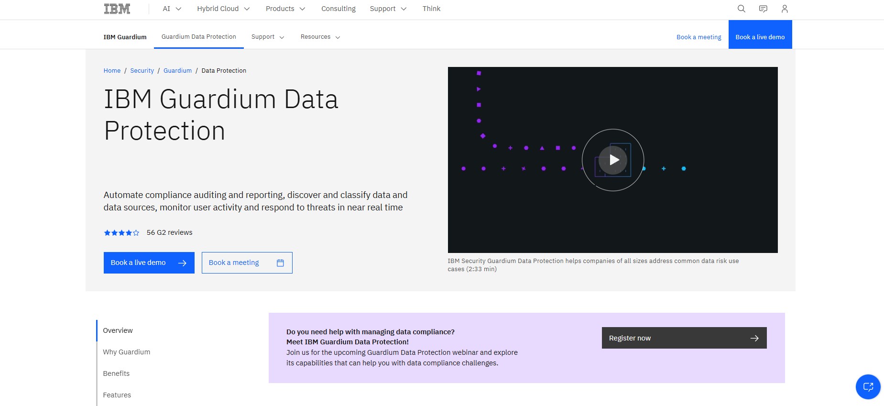Viewport: 884px width, 406px height.
Task: Click the floating chat assistant button
Action: [x=868, y=386]
